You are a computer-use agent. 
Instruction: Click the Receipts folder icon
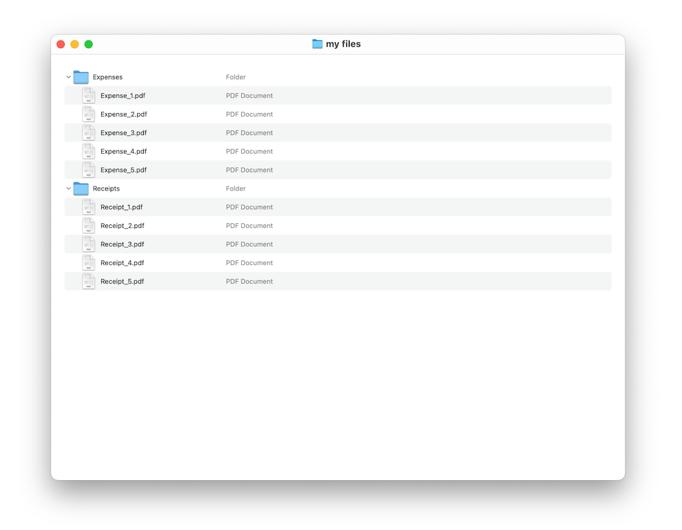[x=81, y=188]
